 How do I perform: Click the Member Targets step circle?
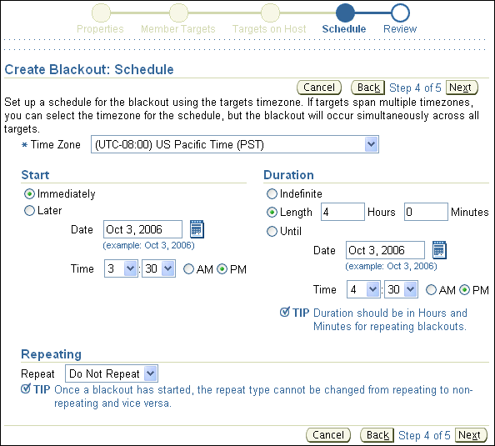178,13
